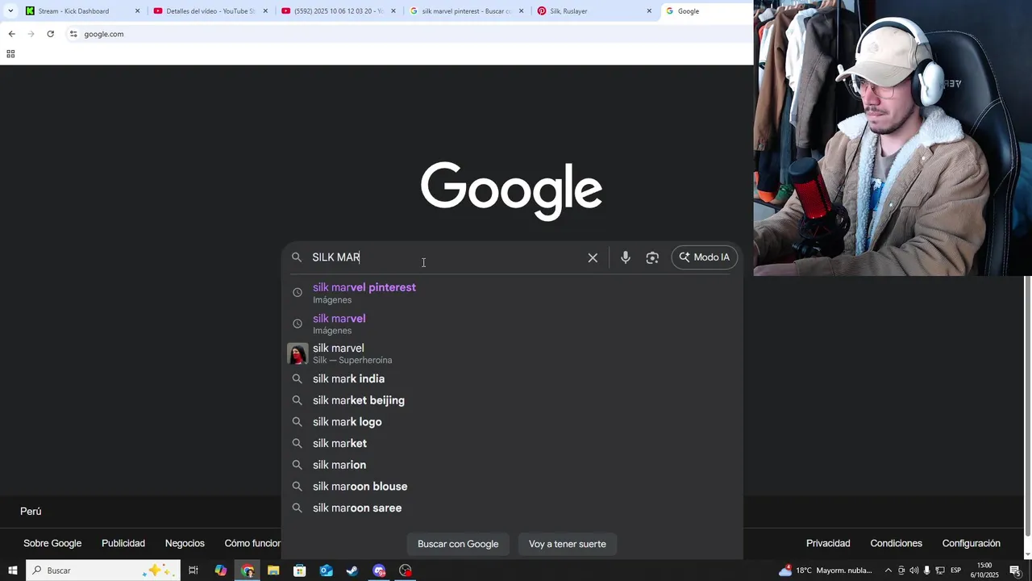Open Modo IA search mode

[x=704, y=257]
